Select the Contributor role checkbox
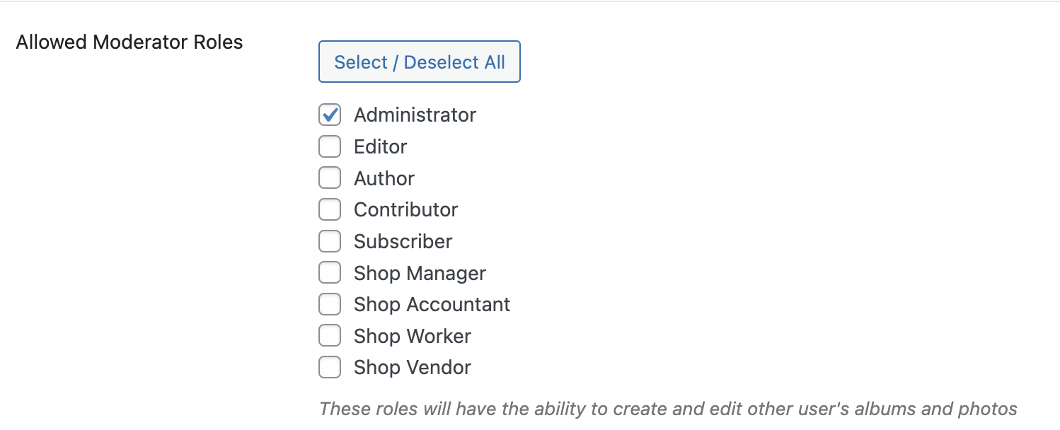Screen dimensions: 1060x430 (x=330, y=209)
